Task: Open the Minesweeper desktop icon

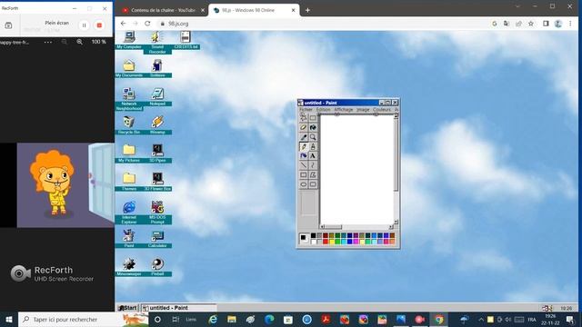Action: click(x=129, y=267)
